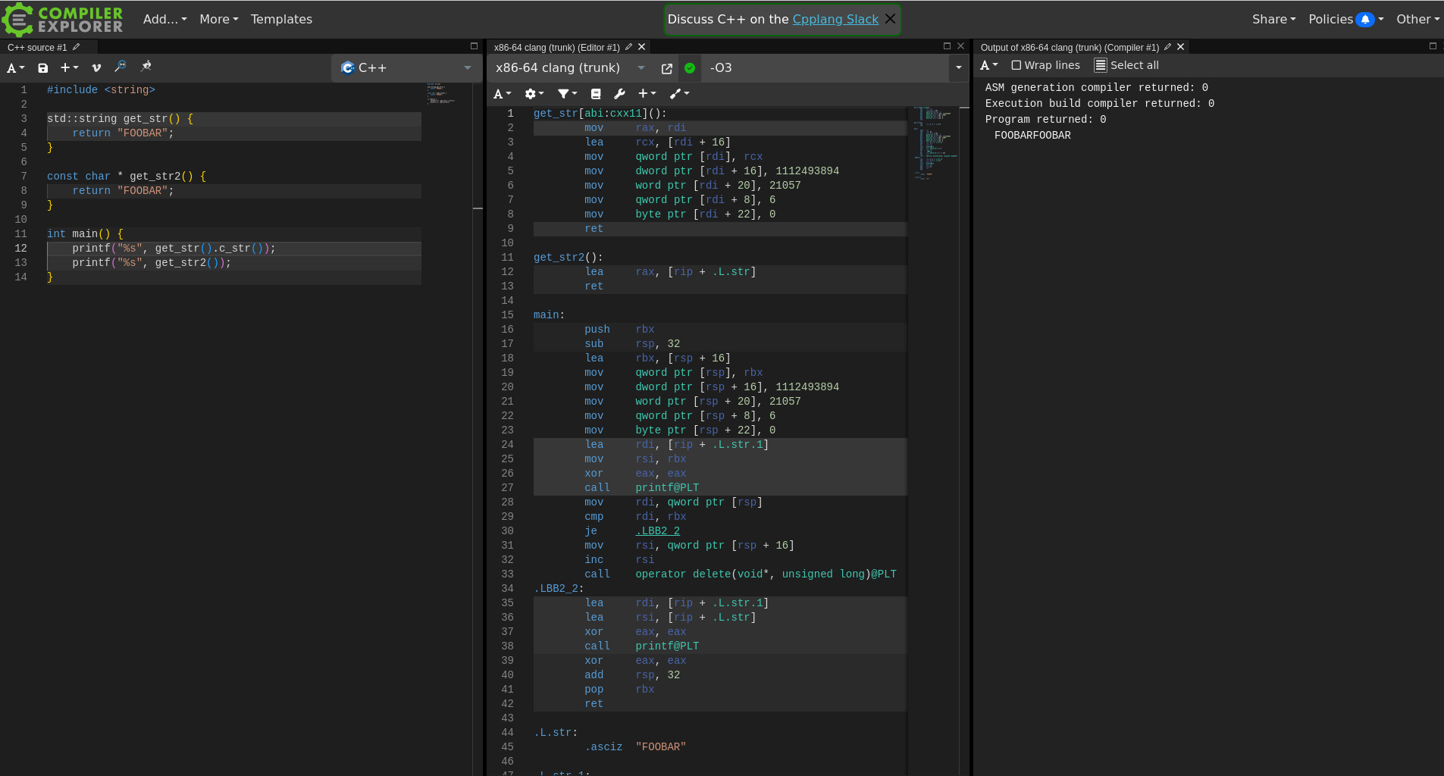Viewport: 1444px width, 776px height.
Task: Open the Add... menu
Action: [x=164, y=20]
